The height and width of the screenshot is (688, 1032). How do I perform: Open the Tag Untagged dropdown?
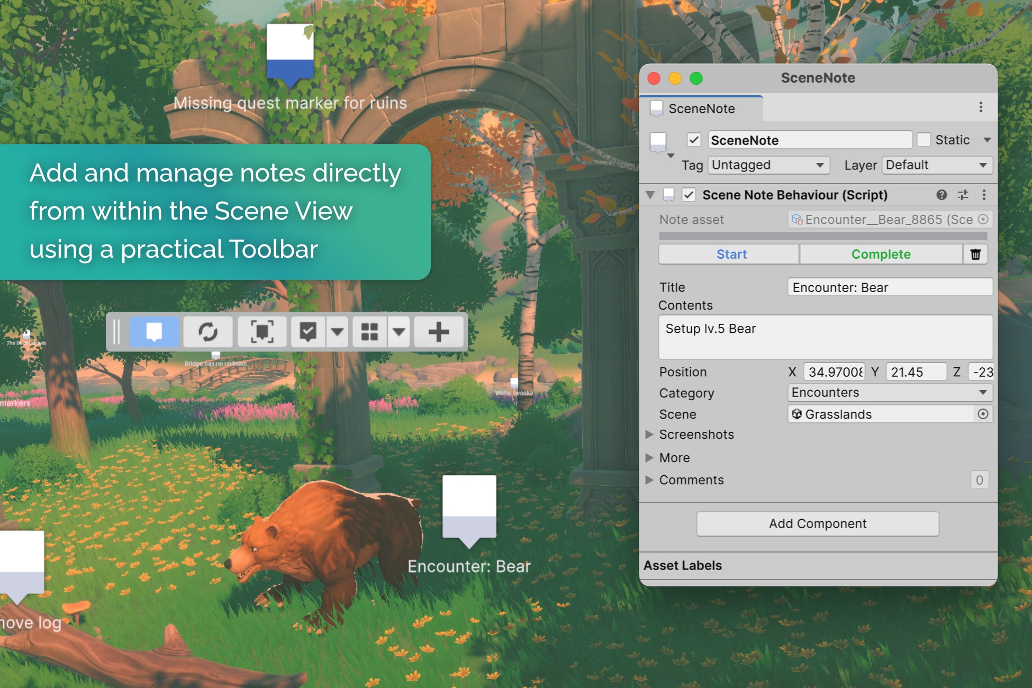pos(768,165)
